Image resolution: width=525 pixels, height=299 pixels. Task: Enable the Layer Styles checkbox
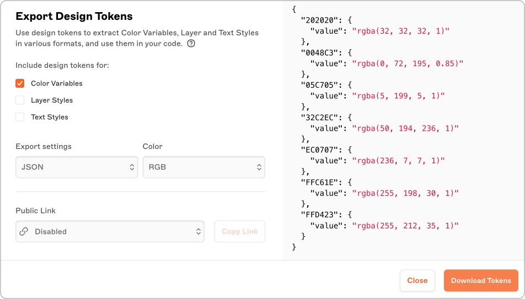(20, 100)
